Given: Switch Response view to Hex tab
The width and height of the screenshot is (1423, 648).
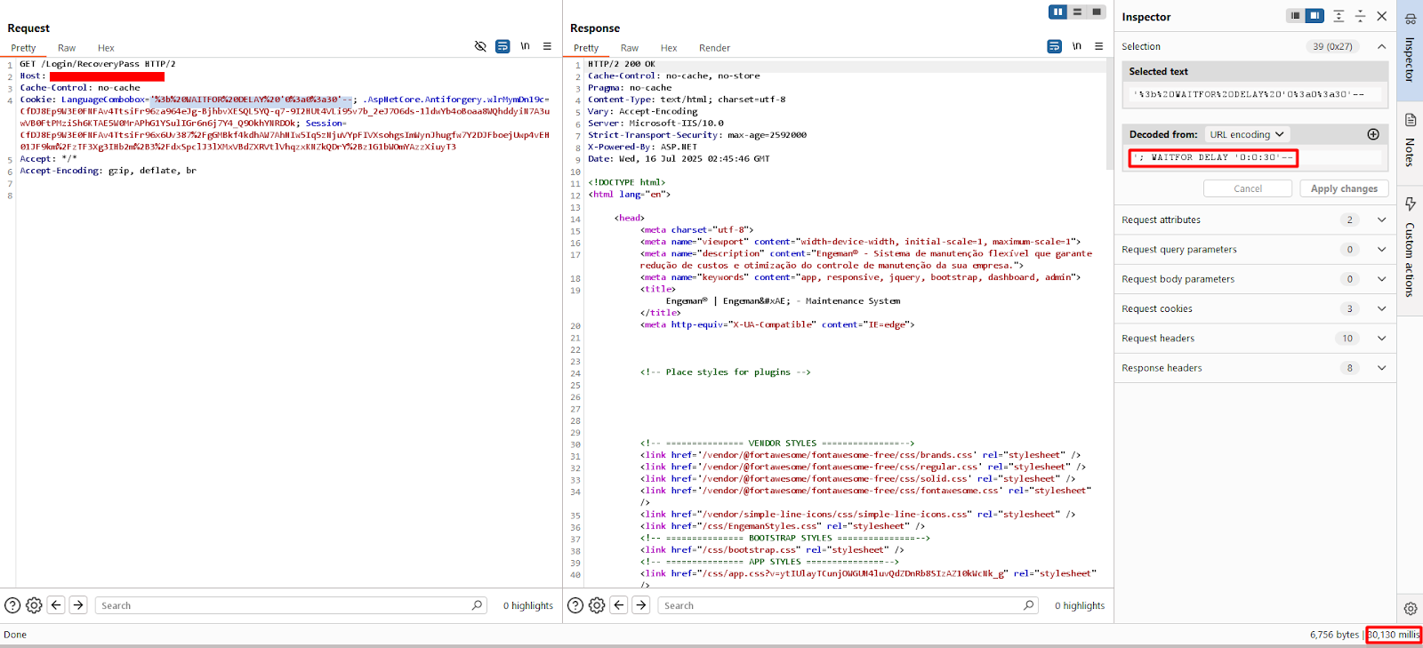Looking at the screenshot, I should click(669, 48).
